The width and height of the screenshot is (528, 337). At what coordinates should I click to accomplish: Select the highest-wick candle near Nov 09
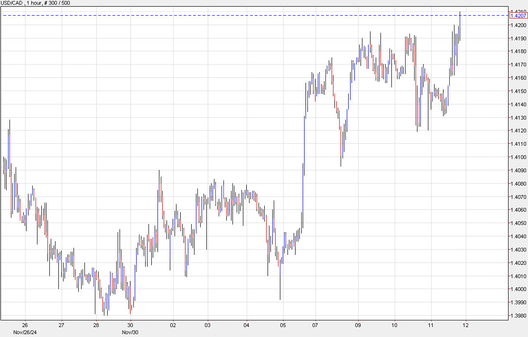[370, 47]
